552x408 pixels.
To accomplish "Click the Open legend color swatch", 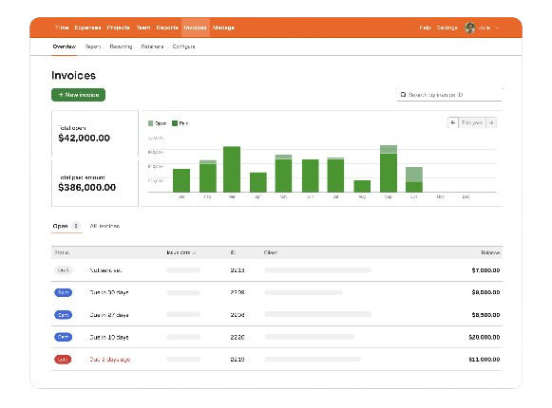I will click(151, 123).
